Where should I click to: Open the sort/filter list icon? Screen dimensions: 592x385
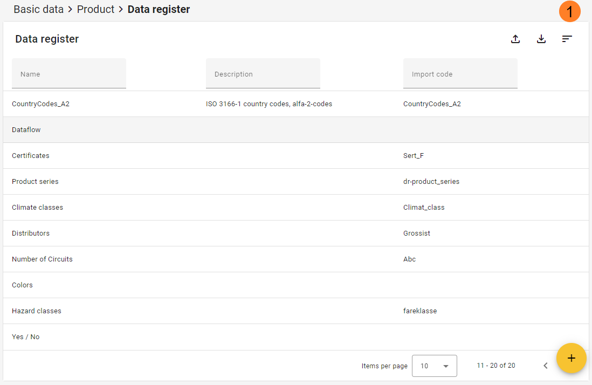click(x=567, y=39)
